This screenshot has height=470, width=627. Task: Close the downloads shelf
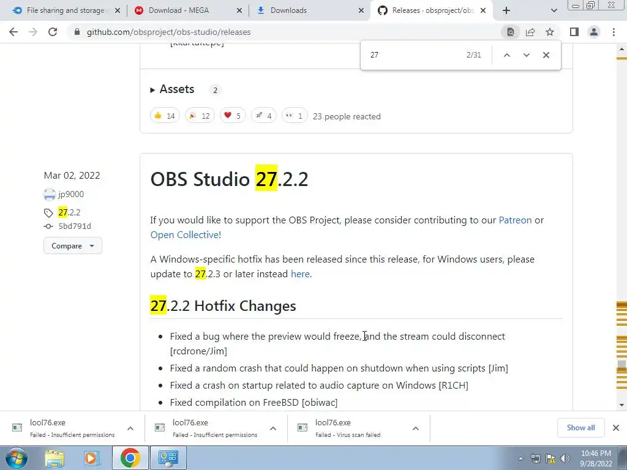pyautogui.click(x=616, y=428)
